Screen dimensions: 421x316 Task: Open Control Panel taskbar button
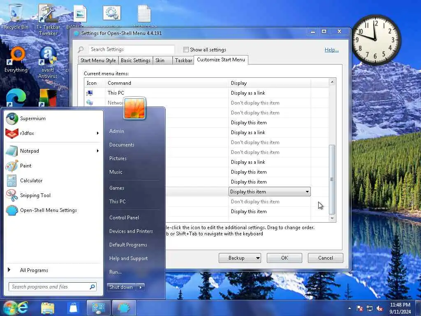coord(99,308)
